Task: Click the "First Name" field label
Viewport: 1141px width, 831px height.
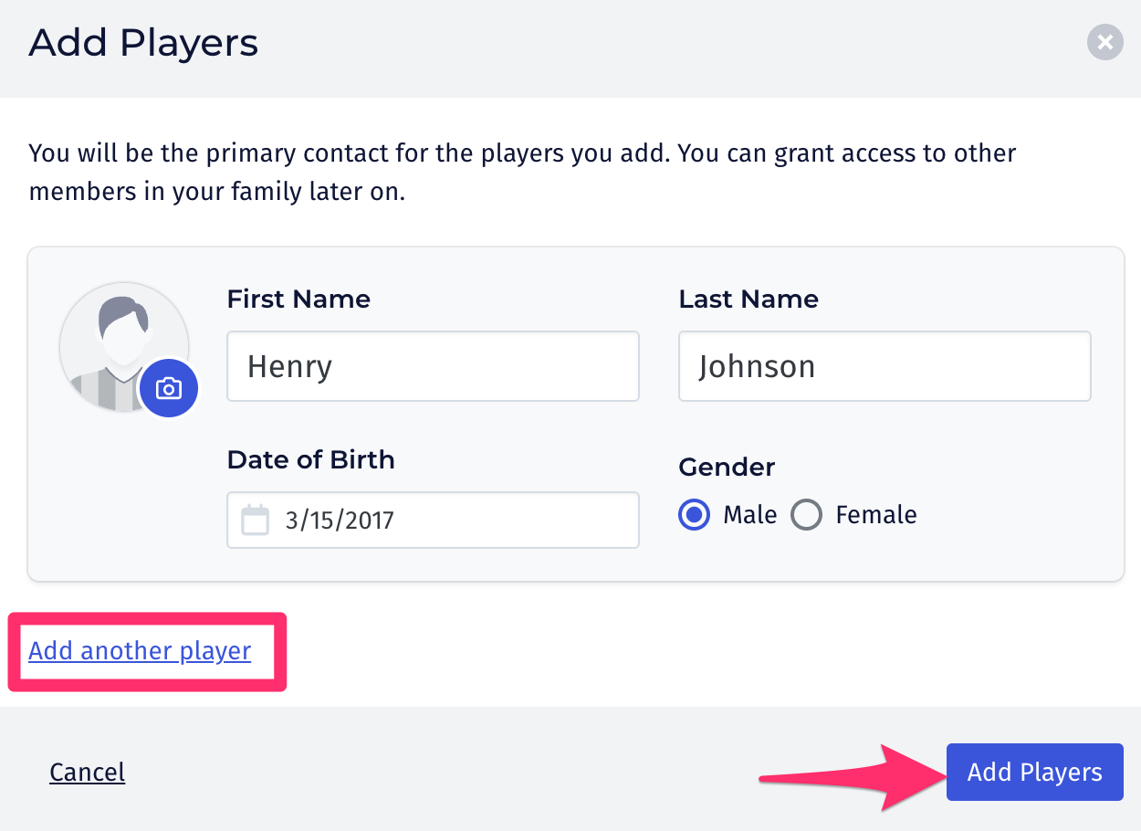Action: coord(298,299)
